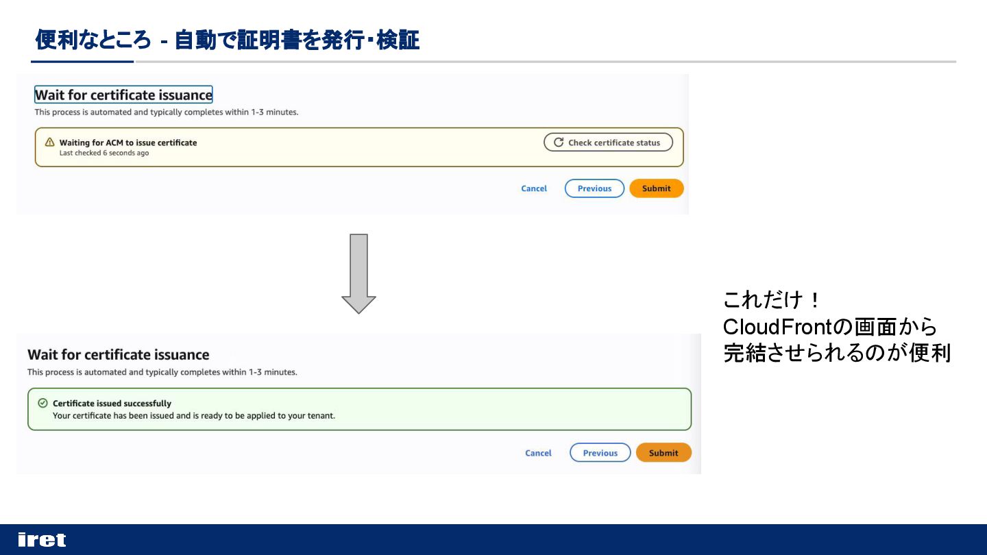Click Submit button in upper panel
The image size is (987, 555).
[x=657, y=188]
